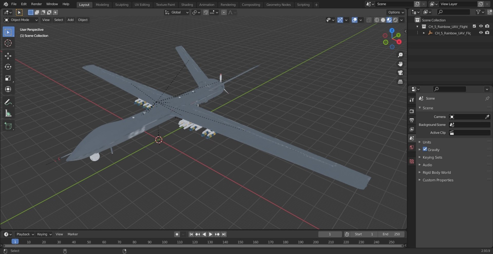The width and height of the screenshot is (493, 254).
Task: Switch to wireframe viewport shading
Action: click(377, 20)
